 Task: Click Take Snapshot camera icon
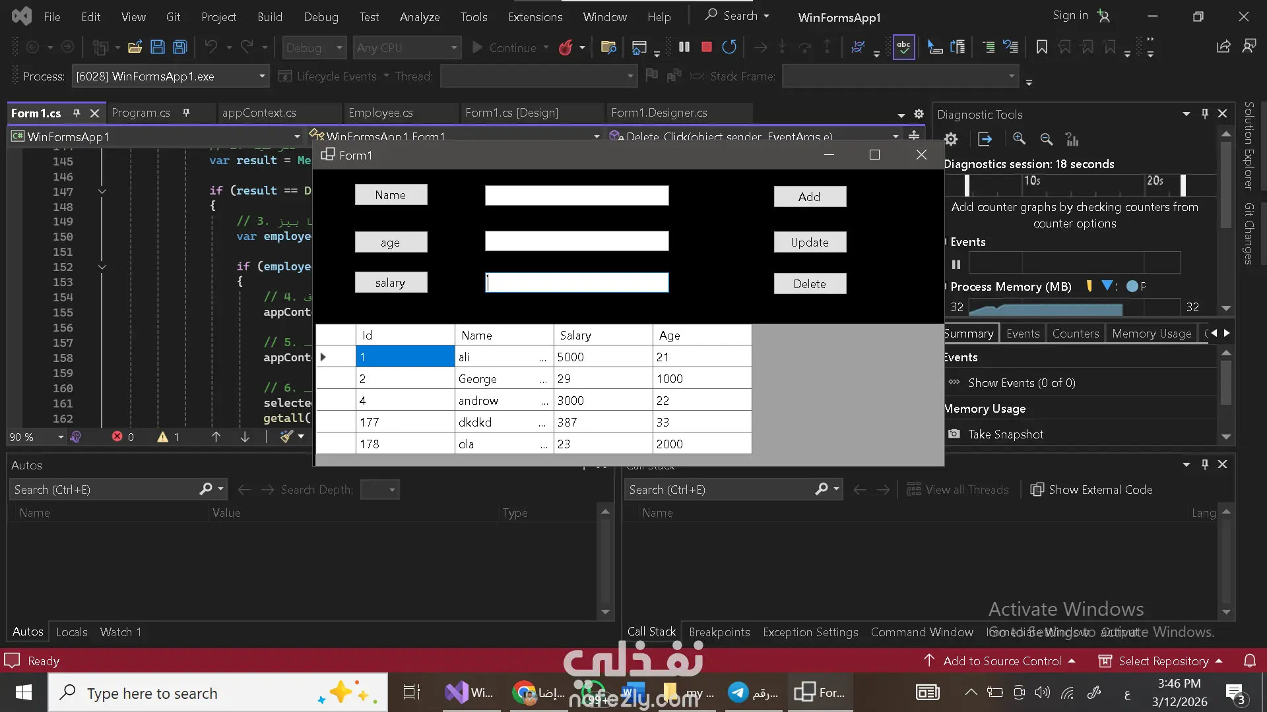tap(954, 434)
